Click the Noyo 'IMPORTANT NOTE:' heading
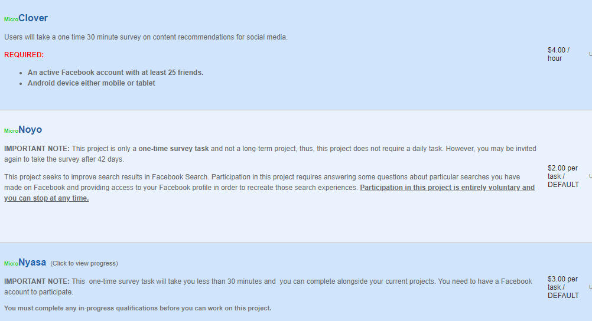Image resolution: width=592 pixels, height=321 pixels. [37, 149]
